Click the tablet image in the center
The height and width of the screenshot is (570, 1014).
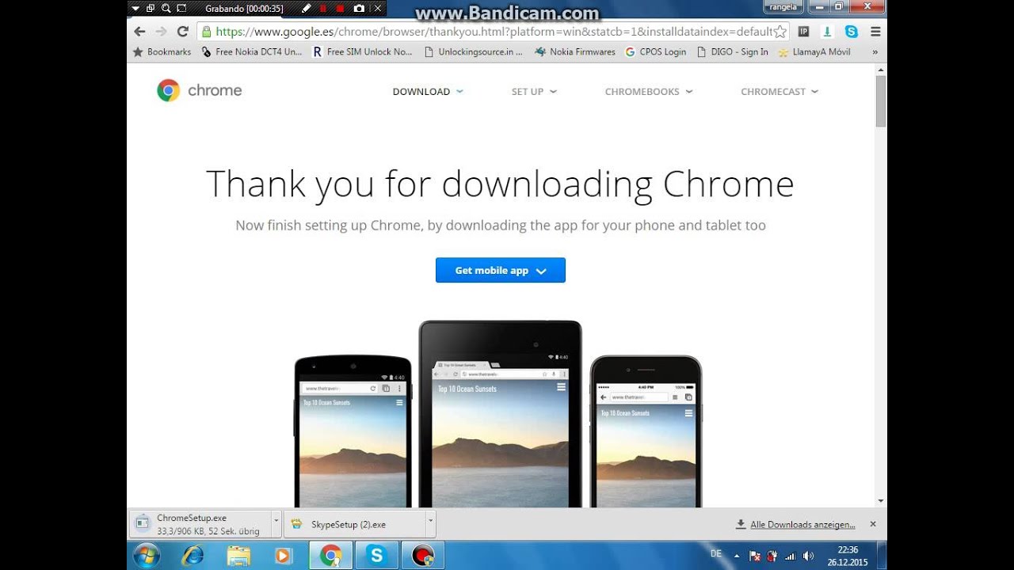(x=501, y=414)
